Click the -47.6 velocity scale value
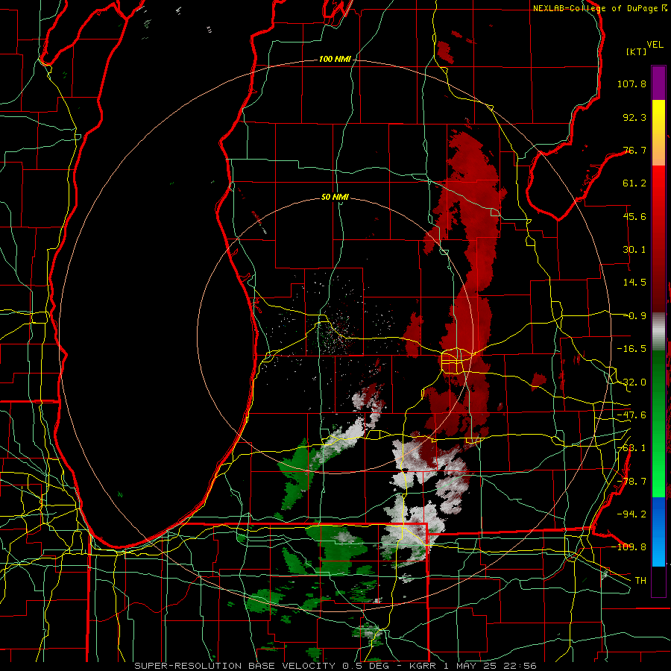The height and width of the screenshot is (671, 671). pyautogui.click(x=631, y=415)
